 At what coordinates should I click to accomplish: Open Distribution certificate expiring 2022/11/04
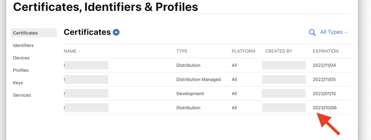coord(207,65)
